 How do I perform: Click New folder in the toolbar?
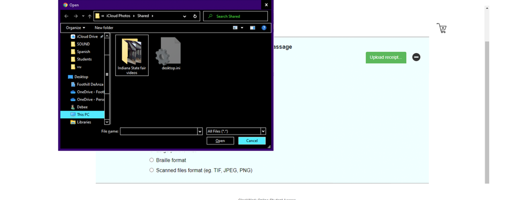[x=104, y=28]
